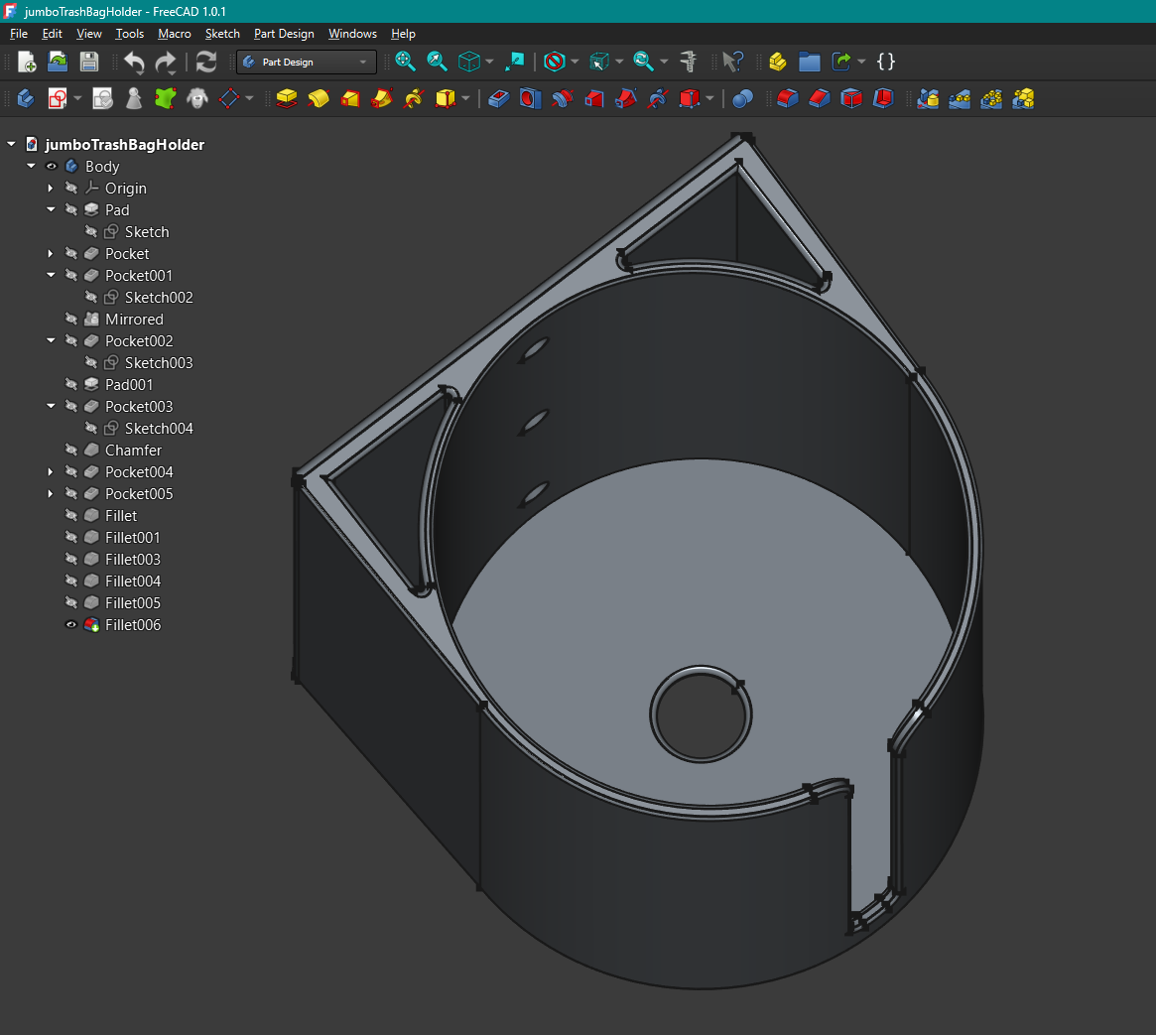Expand the Origin tree node

pyautogui.click(x=51, y=189)
